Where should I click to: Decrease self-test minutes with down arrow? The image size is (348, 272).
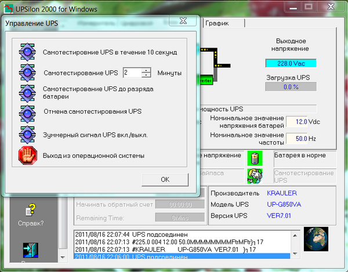[146, 75]
